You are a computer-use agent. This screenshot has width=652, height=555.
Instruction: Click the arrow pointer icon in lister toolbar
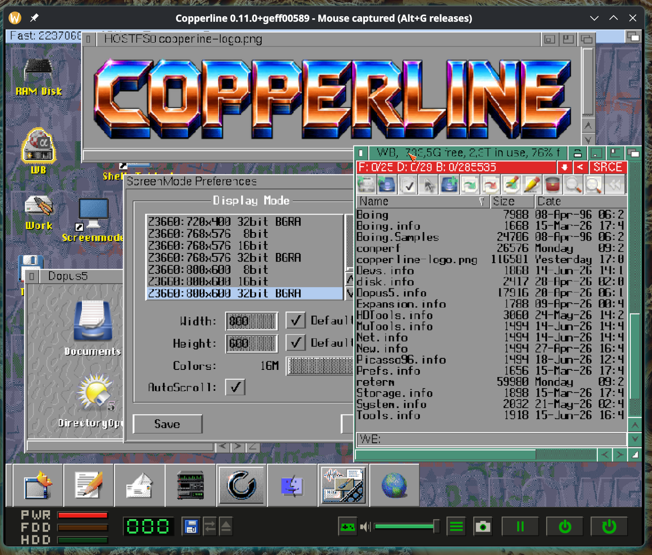tap(429, 185)
